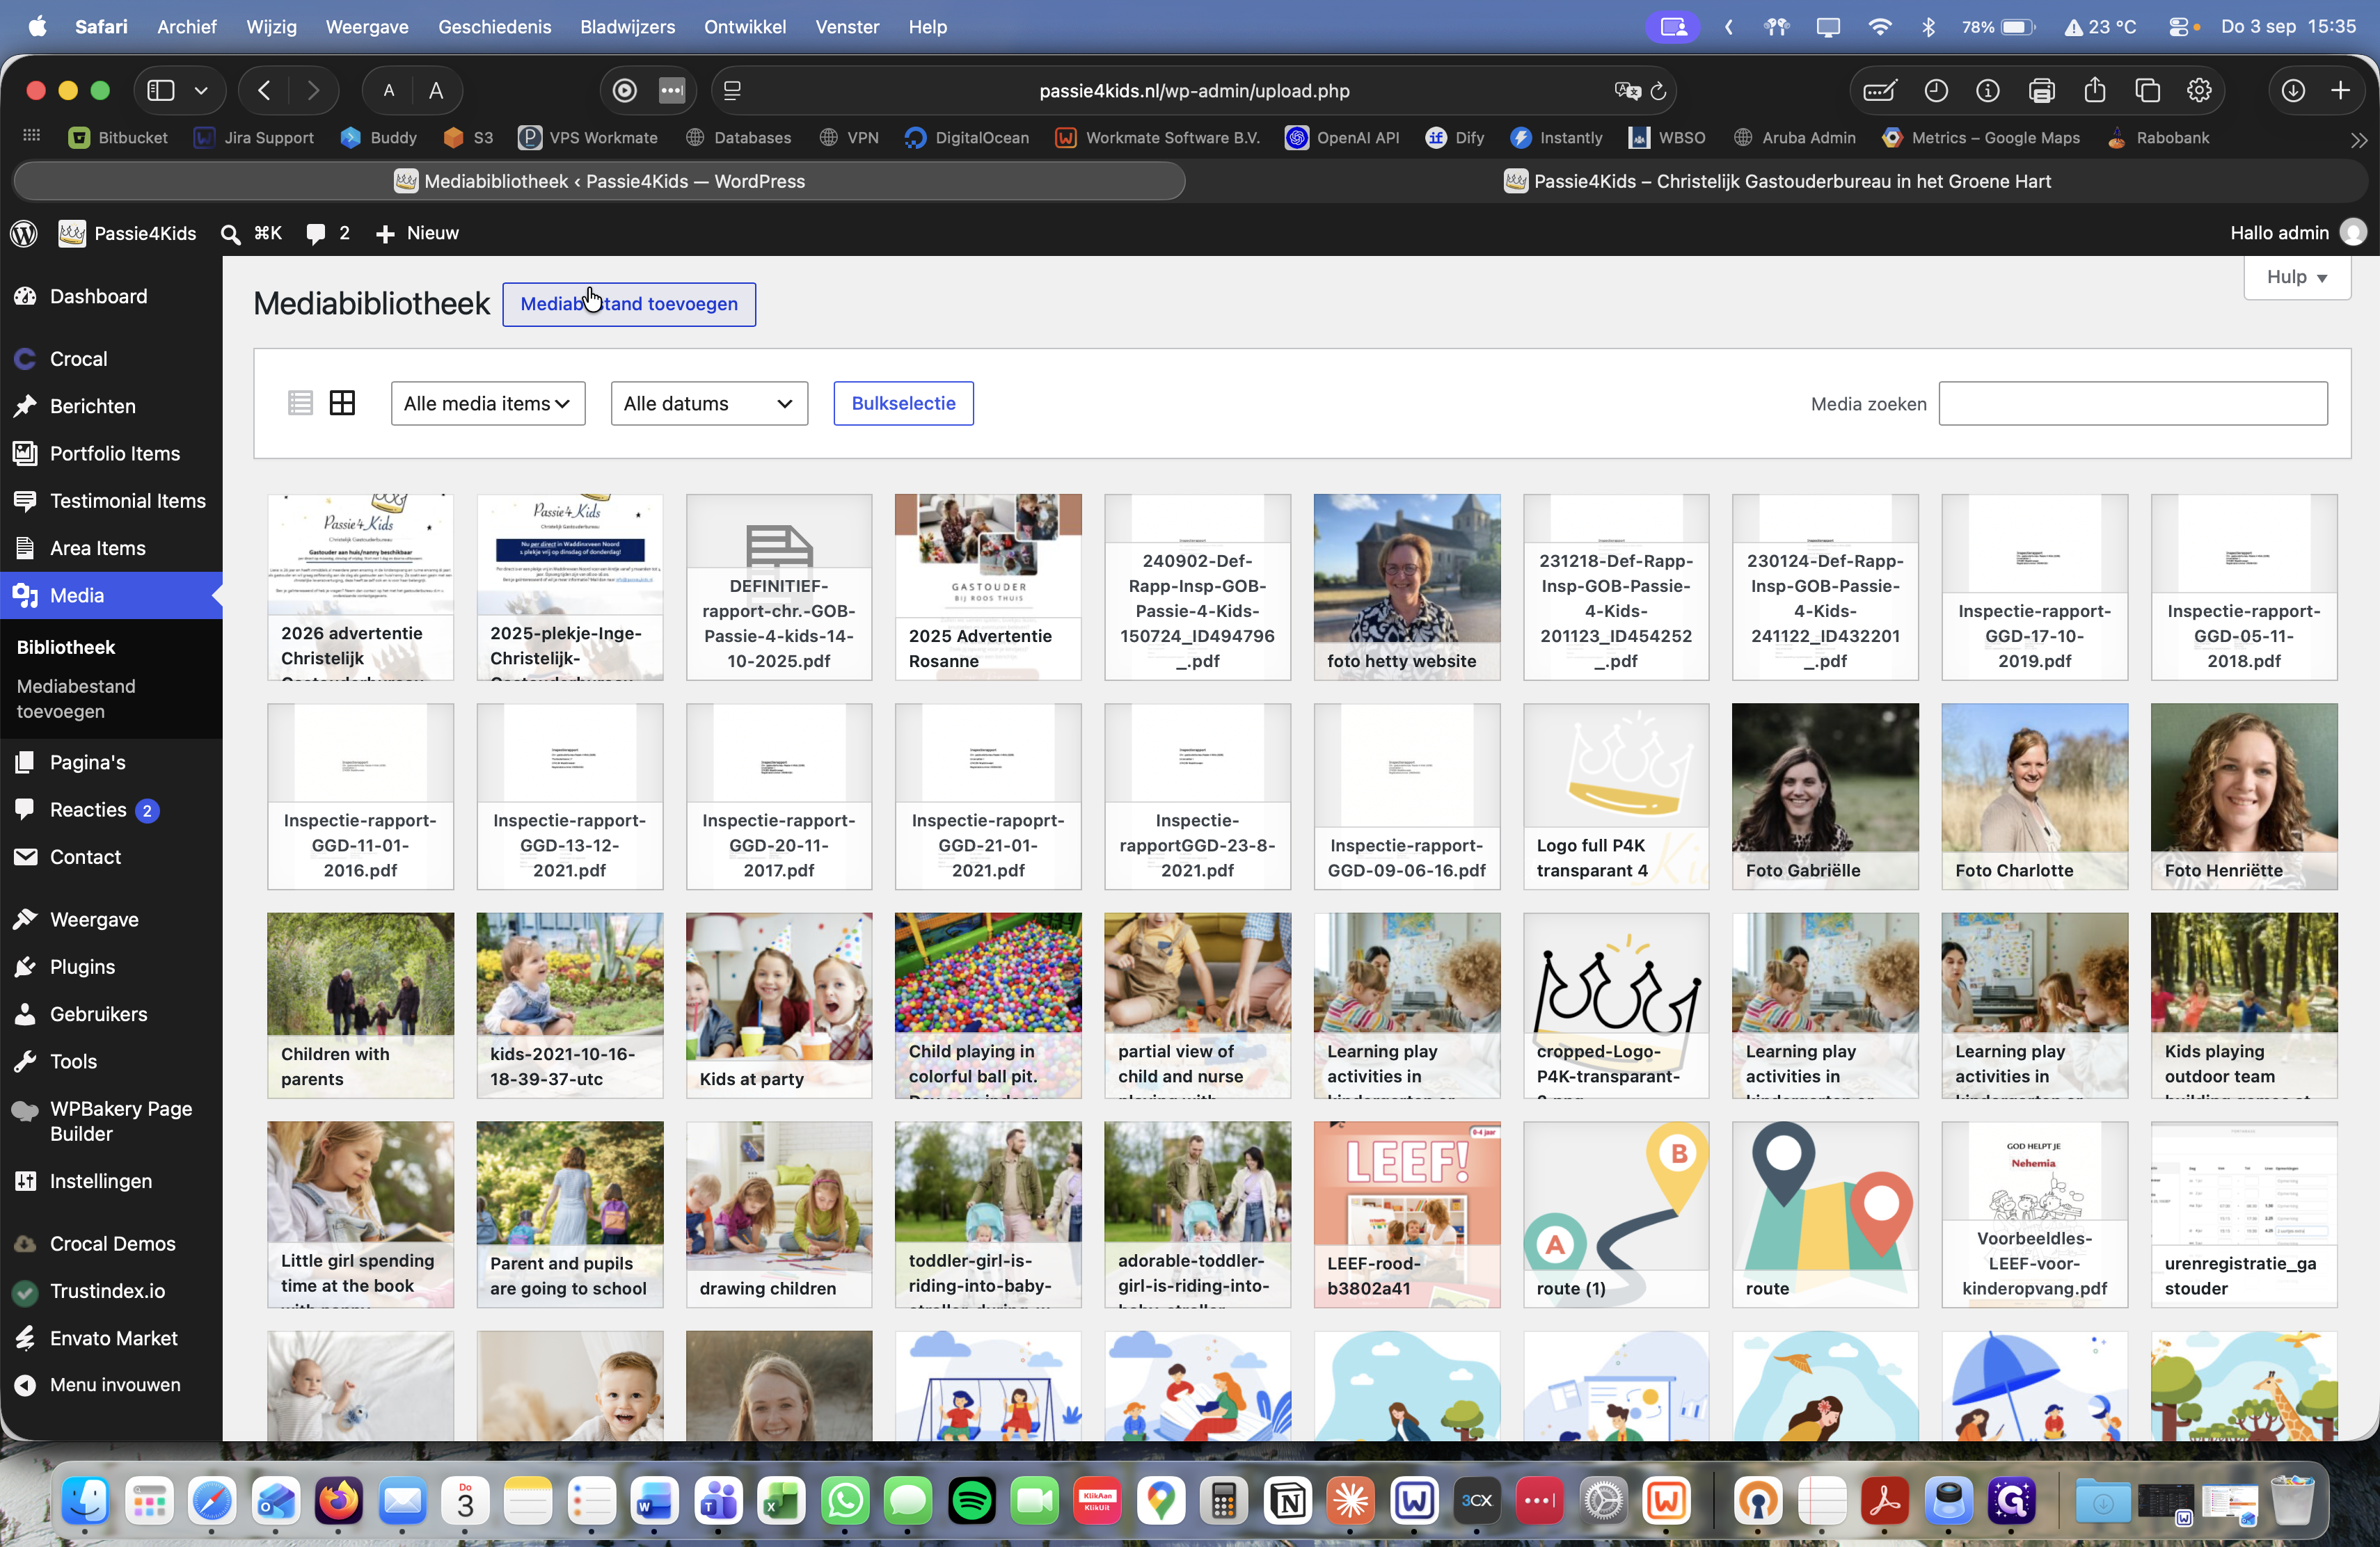Open the Bladwijzers menu

tap(627, 27)
